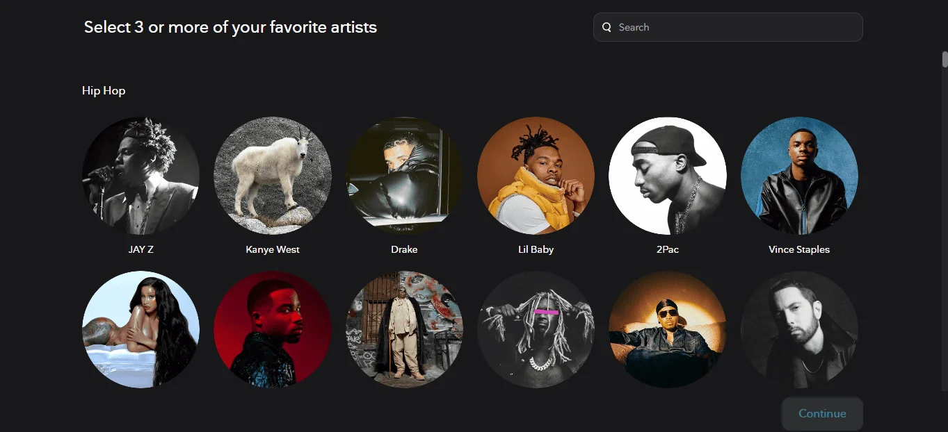Click the 2Pac name label

click(x=668, y=249)
